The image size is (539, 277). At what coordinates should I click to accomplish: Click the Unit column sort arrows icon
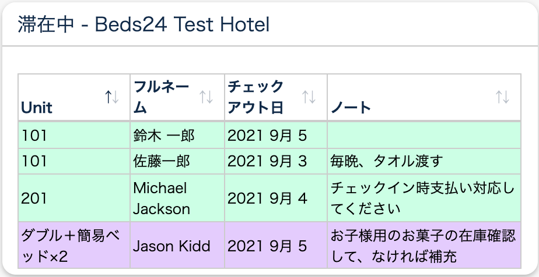click(112, 97)
